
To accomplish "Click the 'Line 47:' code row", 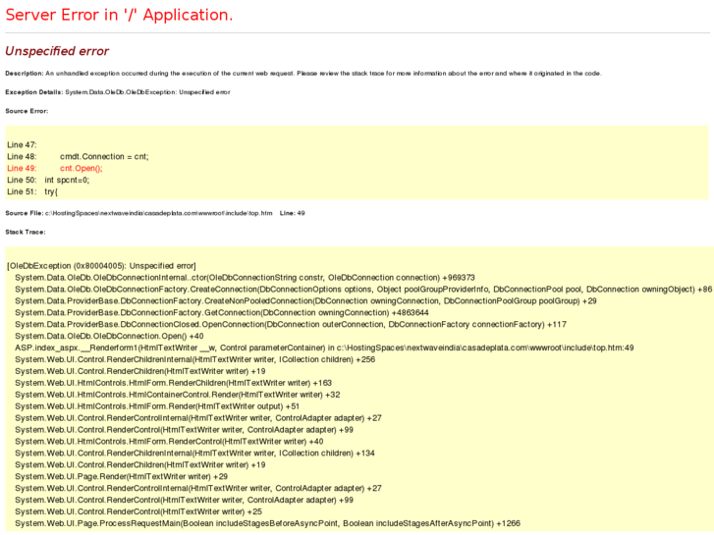I will tap(22, 144).
